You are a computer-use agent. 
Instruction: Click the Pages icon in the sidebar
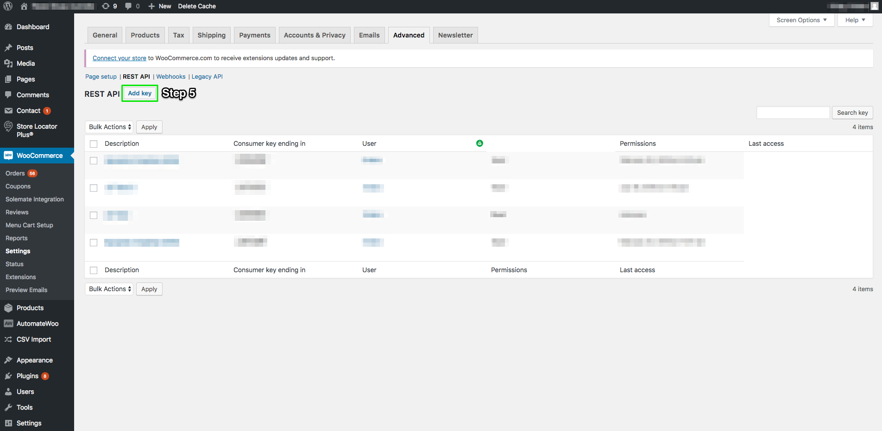pos(8,79)
